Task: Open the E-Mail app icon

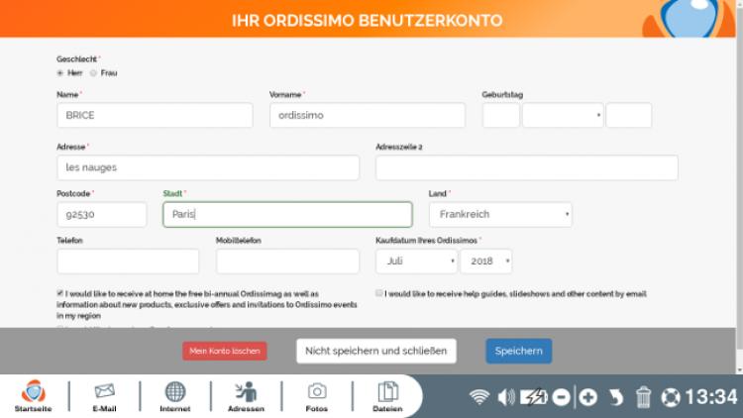Action: pyautogui.click(x=104, y=396)
